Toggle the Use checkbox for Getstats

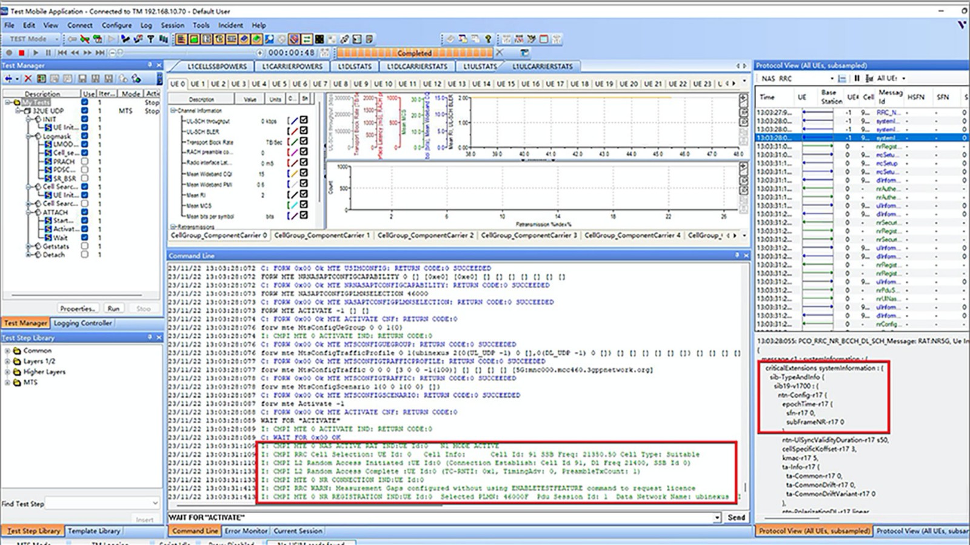click(85, 246)
